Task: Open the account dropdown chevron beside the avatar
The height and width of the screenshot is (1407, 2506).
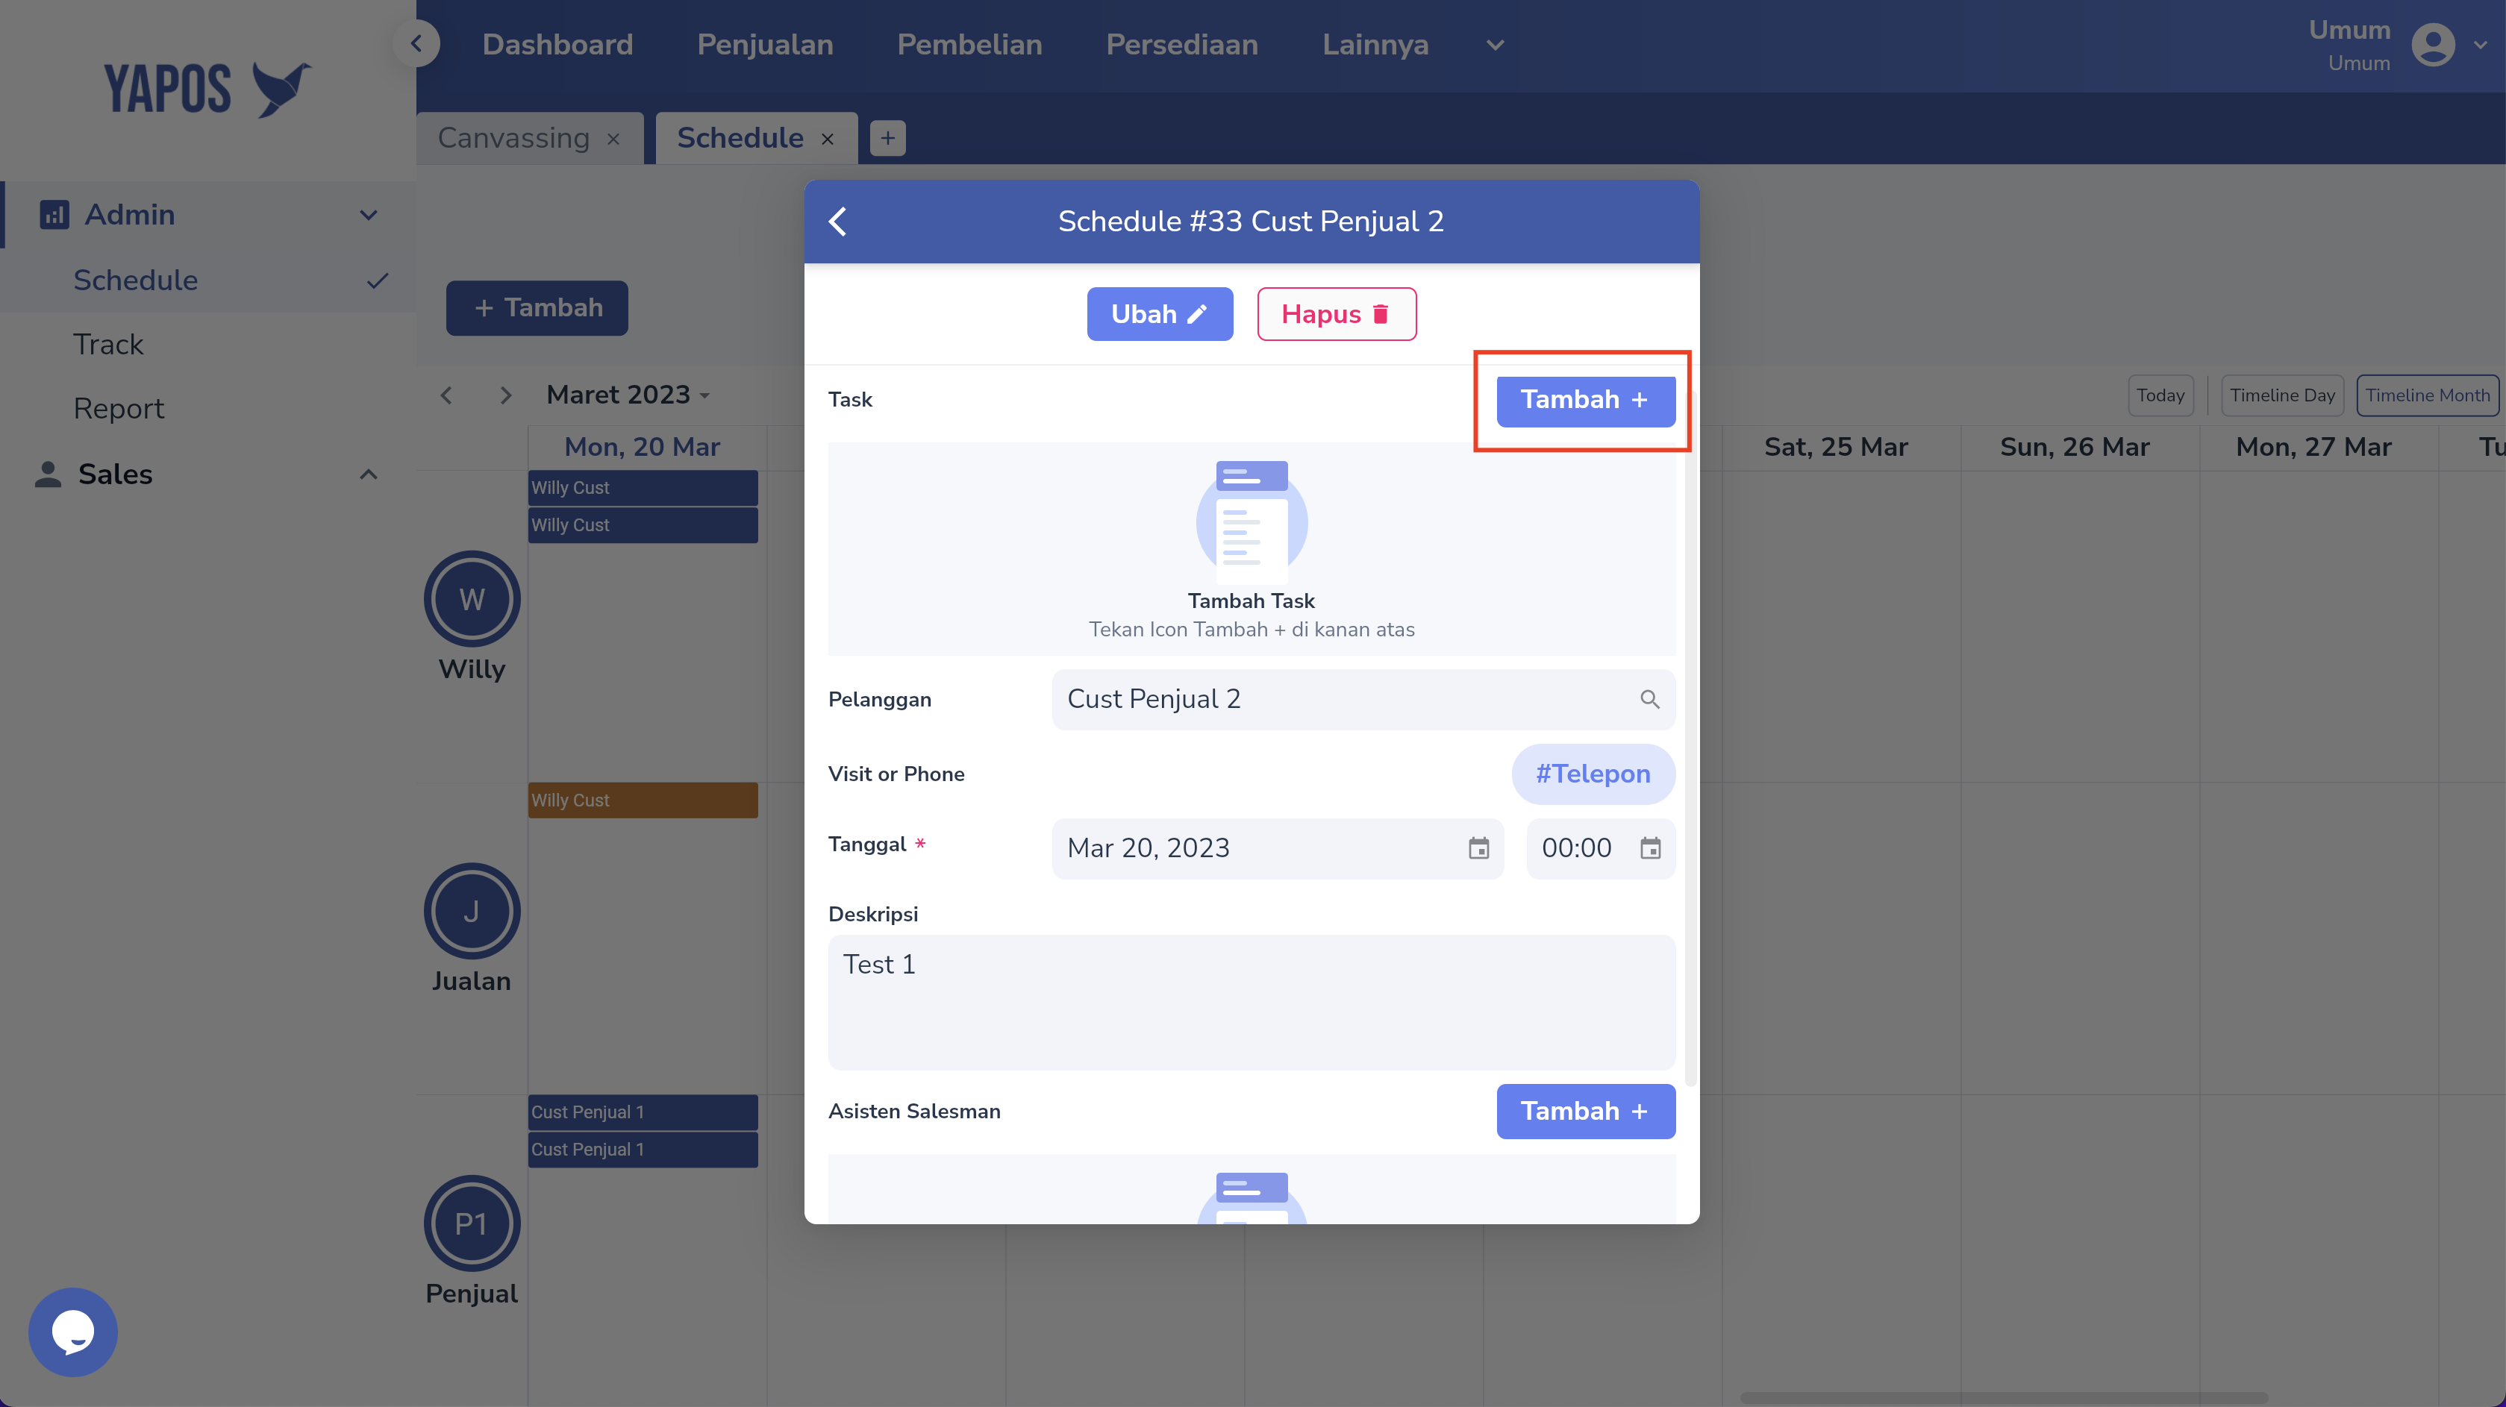Action: pyautogui.click(x=2481, y=45)
